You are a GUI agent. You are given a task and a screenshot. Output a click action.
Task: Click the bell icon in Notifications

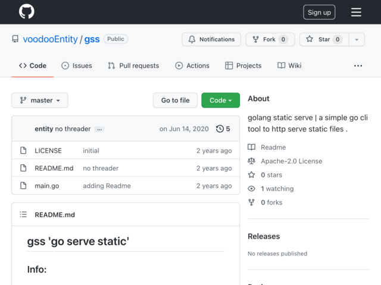point(192,39)
